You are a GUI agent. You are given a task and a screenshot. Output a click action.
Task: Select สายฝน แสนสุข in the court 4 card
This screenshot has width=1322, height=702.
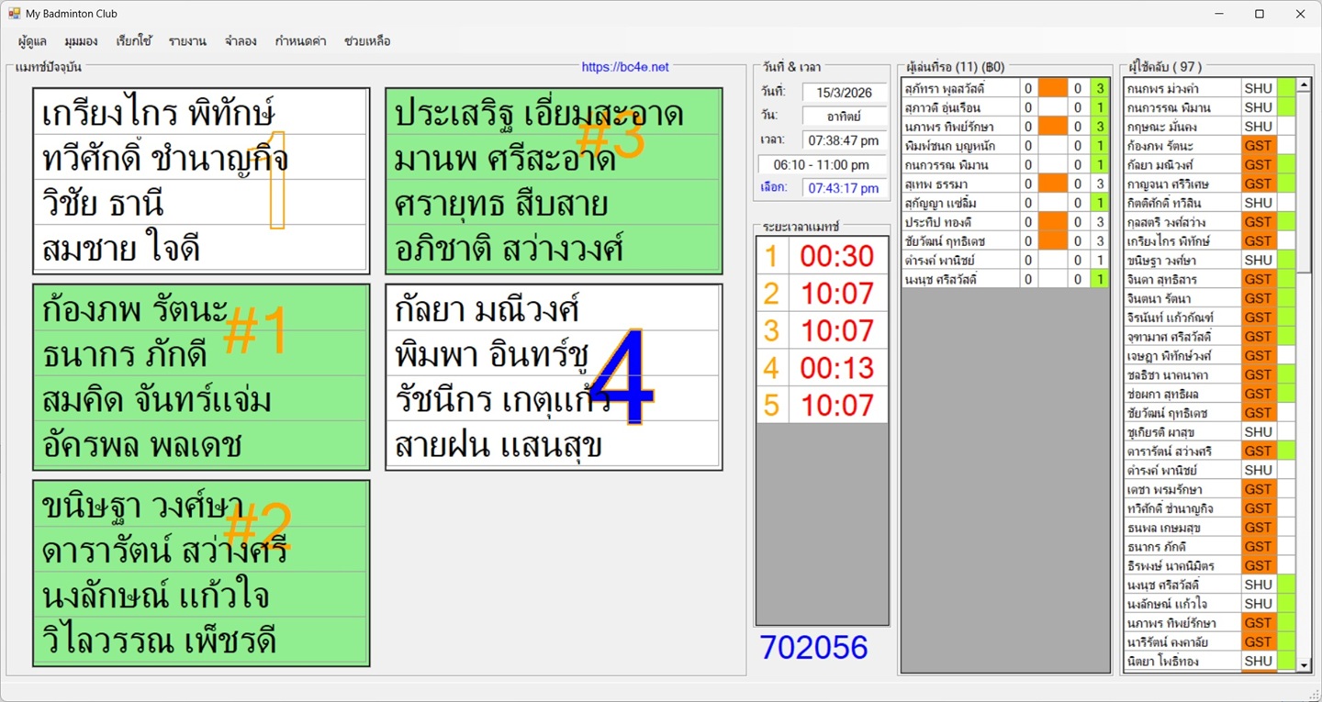[x=554, y=444]
